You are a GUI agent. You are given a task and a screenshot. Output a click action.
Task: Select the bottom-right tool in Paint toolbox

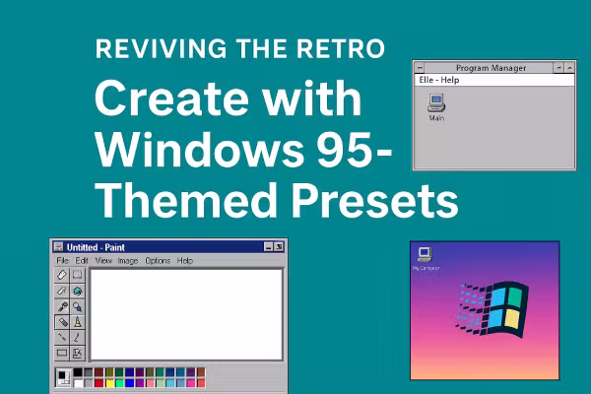point(77,353)
